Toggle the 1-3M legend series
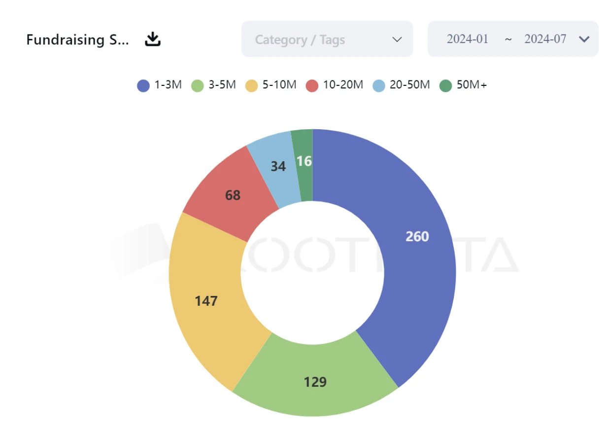611x439 pixels. (x=160, y=85)
